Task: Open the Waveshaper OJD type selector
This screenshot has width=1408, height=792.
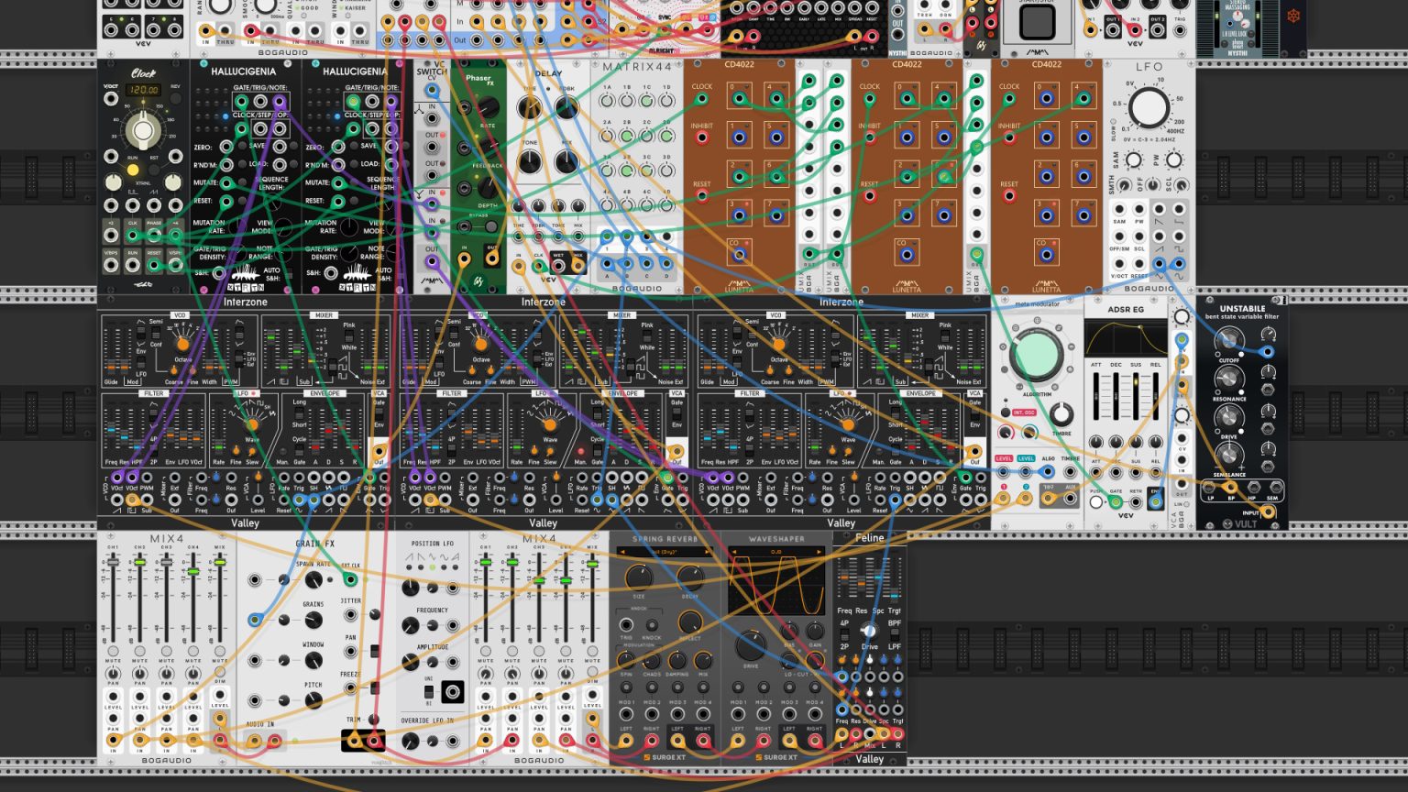Action: 776,552
